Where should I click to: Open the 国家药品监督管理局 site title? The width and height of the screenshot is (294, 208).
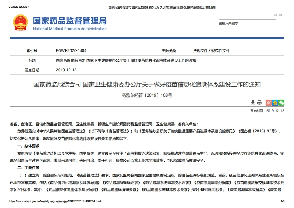coord(70,20)
